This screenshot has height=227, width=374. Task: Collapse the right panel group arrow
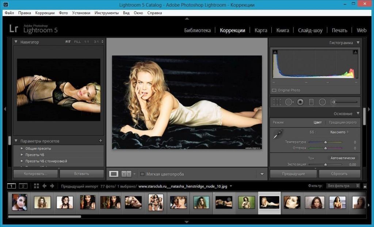coord(369,109)
